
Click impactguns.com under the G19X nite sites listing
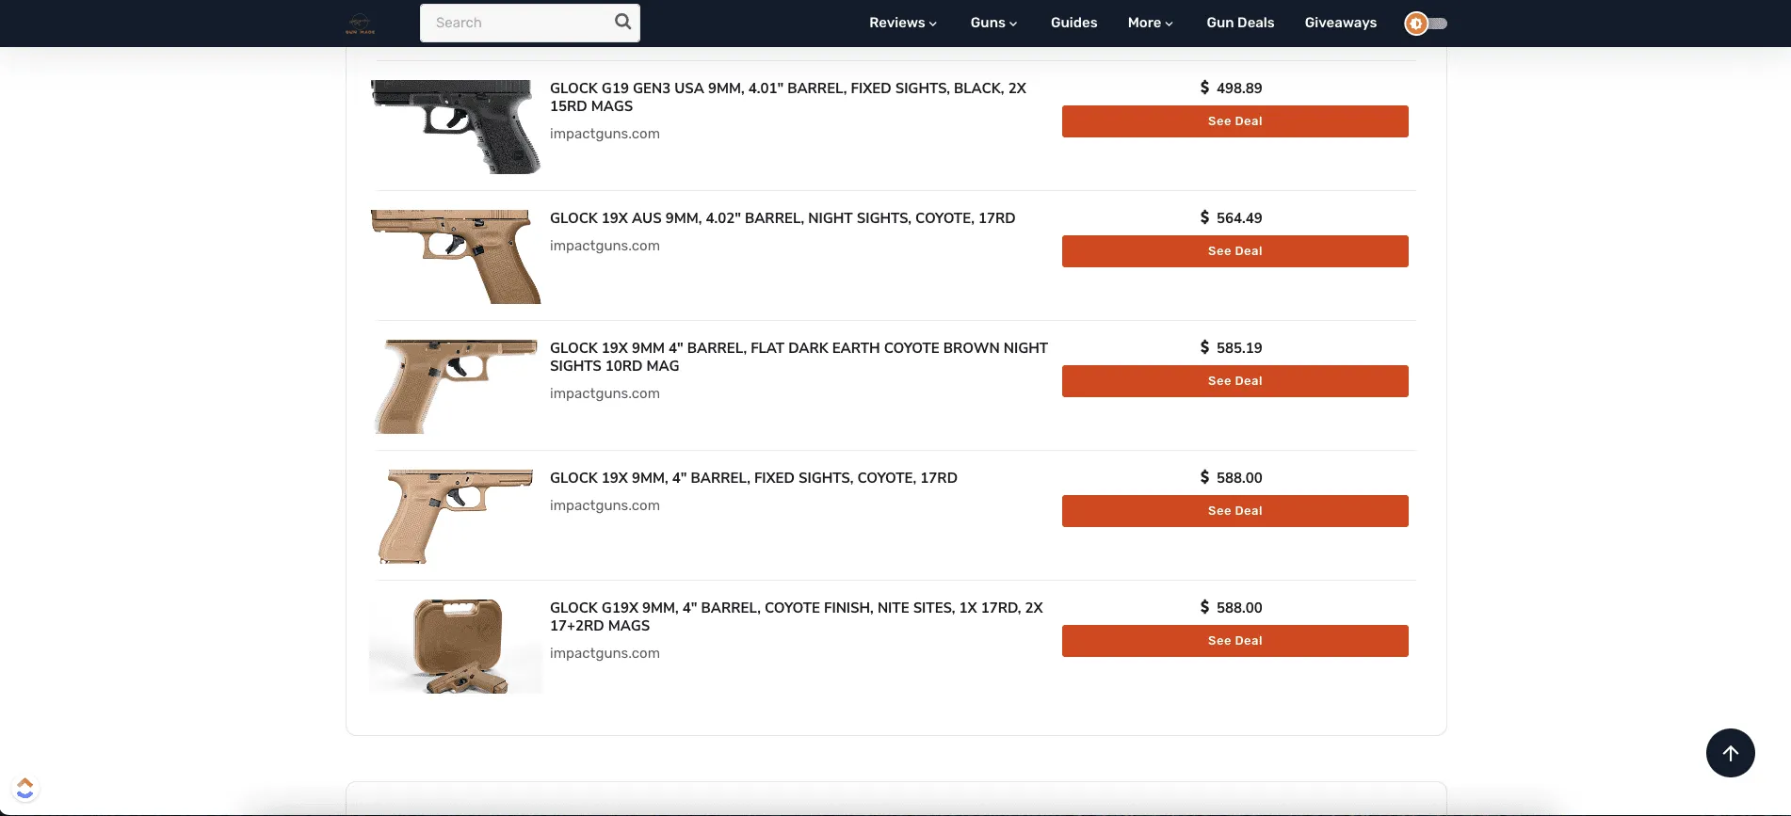(605, 653)
